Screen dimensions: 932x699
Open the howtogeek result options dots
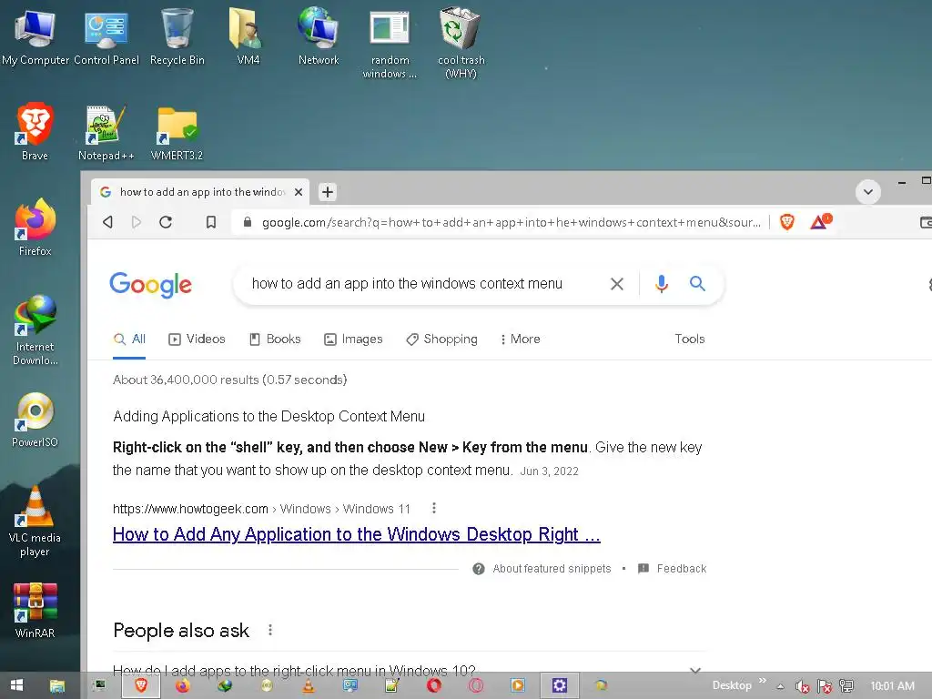tap(434, 508)
